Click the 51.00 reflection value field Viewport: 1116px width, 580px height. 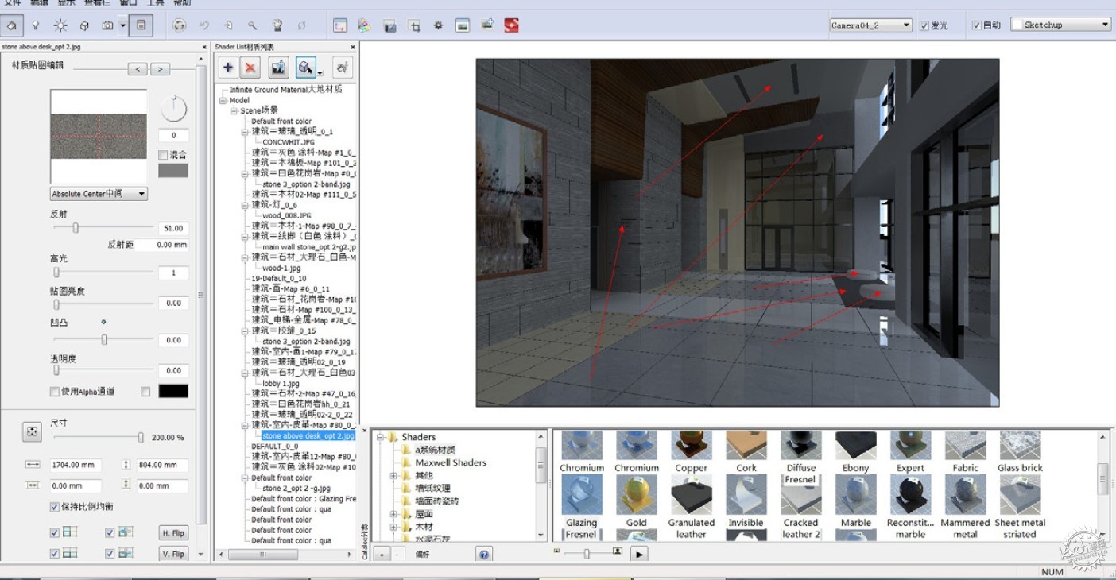pos(173,228)
